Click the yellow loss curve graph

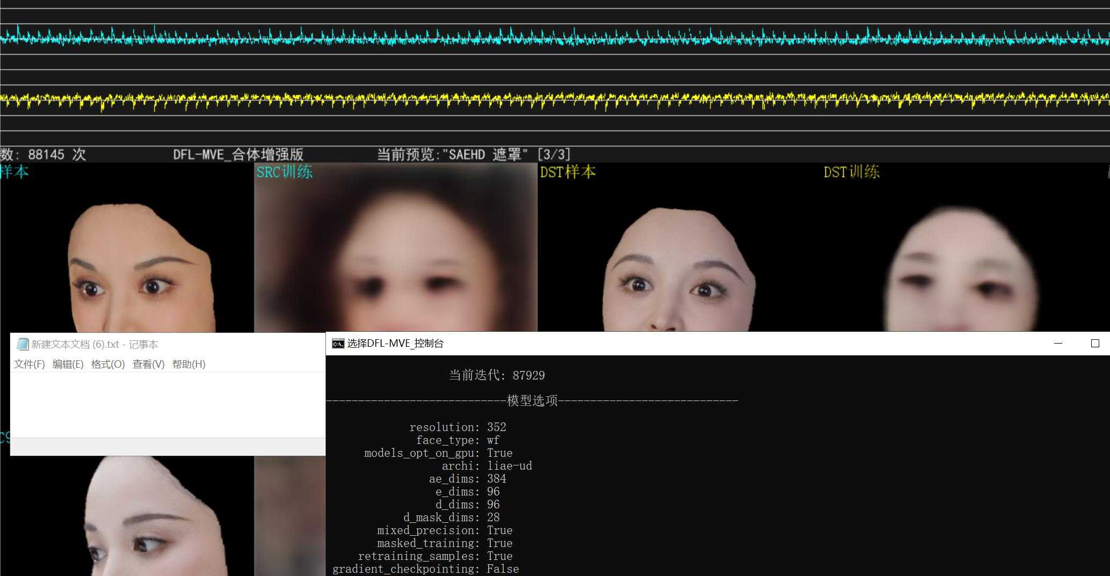pos(555,99)
